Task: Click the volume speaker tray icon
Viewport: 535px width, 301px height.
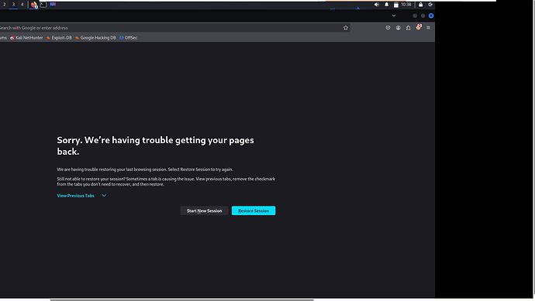Action: coord(377,5)
